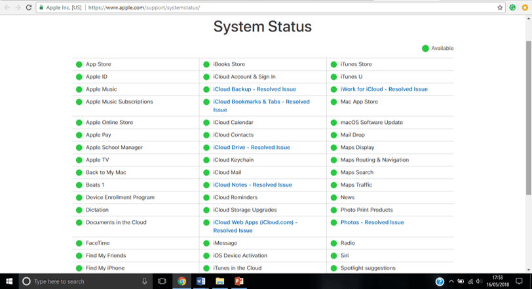Click the Back to My Mac text
Image resolution: width=532 pixels, height=289 pixels.
pyautogui.click(x=106, y=172)
